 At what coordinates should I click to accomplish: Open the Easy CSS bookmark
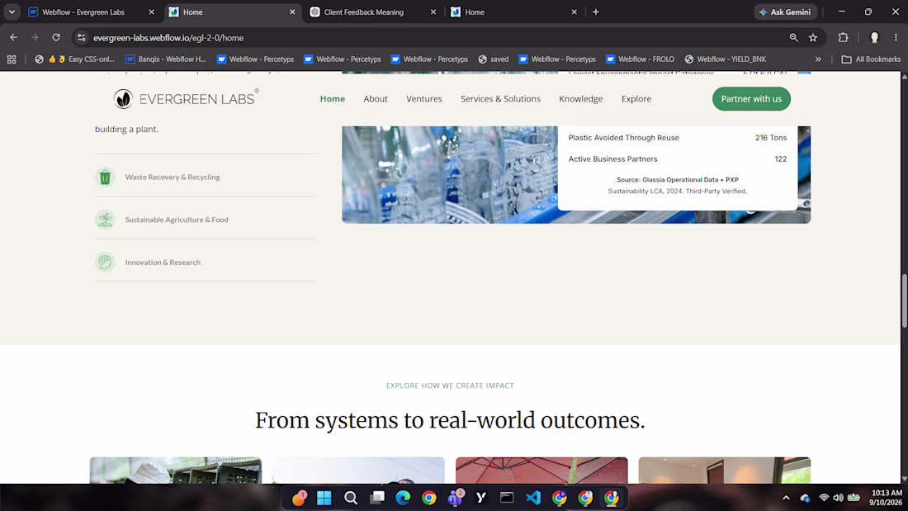tap(74, 59)
